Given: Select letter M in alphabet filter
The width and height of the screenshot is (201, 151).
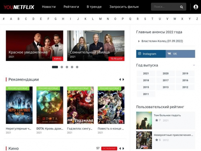Looking at the screenshot, I should (x=100, y=19).
